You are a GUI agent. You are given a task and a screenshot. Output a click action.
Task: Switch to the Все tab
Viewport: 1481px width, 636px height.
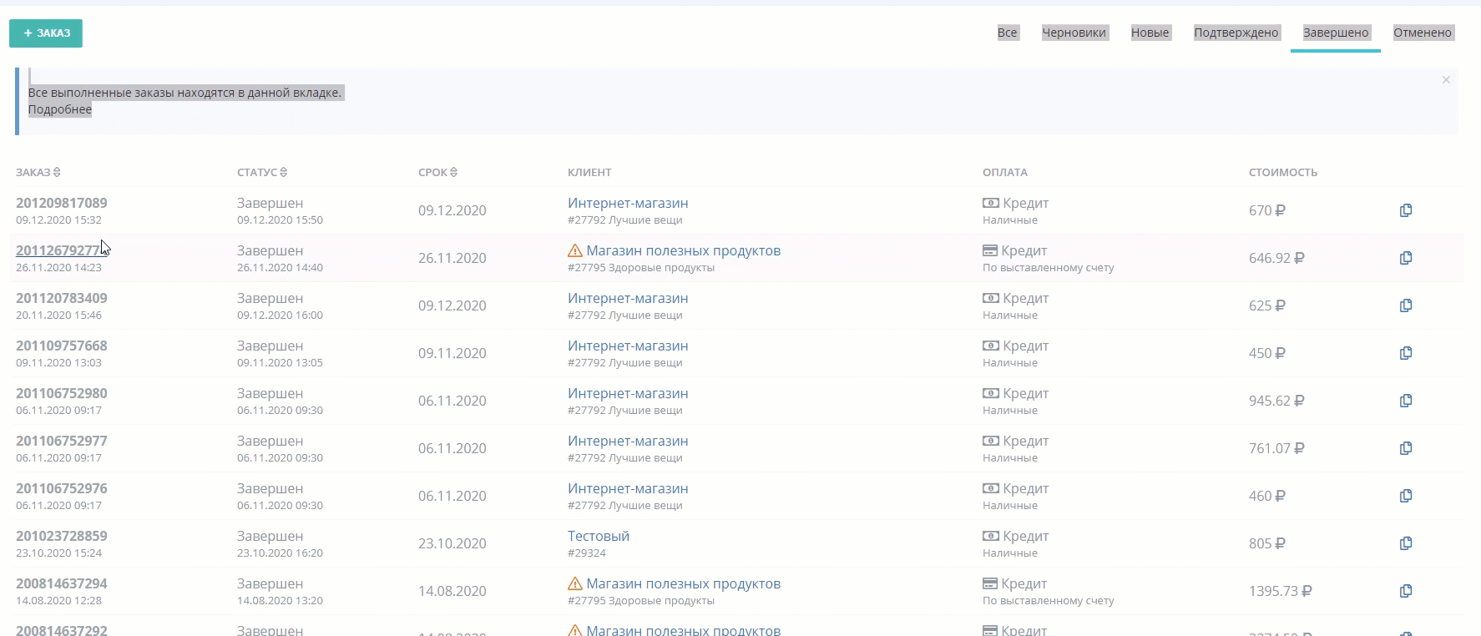tap(1007, 33)
